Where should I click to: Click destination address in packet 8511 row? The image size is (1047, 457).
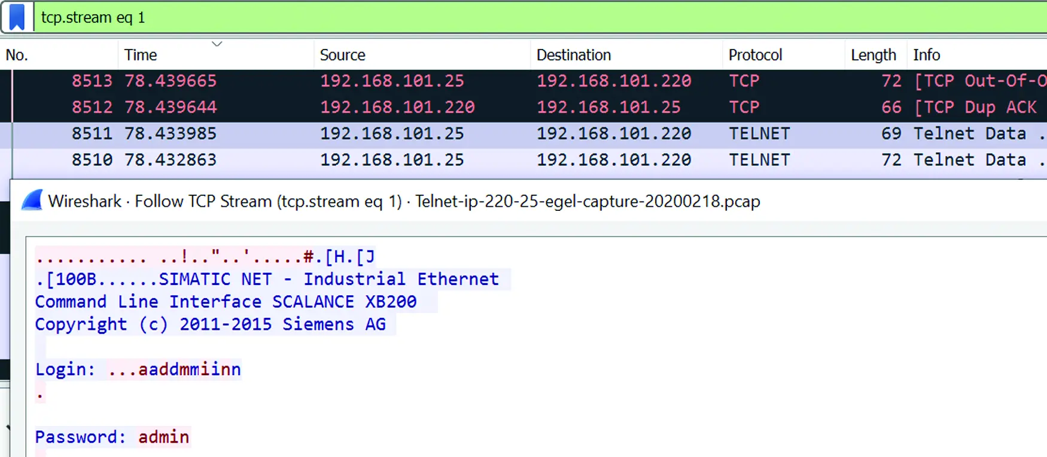[x=614, y=133]
